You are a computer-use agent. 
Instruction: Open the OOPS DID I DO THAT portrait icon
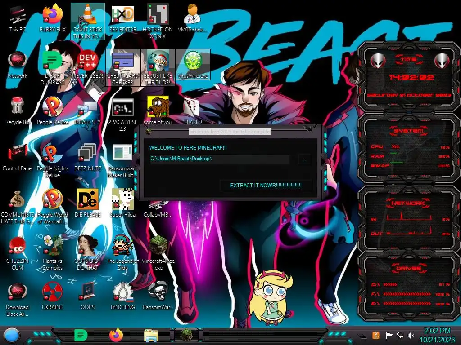point(88,253)
